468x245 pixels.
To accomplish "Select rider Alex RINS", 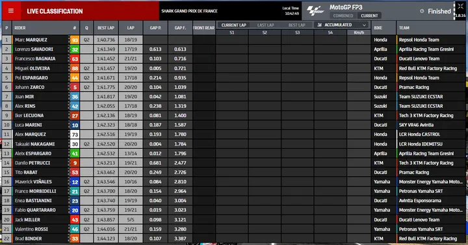I will [x=25, y=106].
